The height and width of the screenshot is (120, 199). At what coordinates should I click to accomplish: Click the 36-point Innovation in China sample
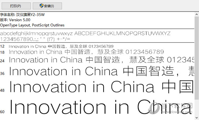click(x=102, y=71)
